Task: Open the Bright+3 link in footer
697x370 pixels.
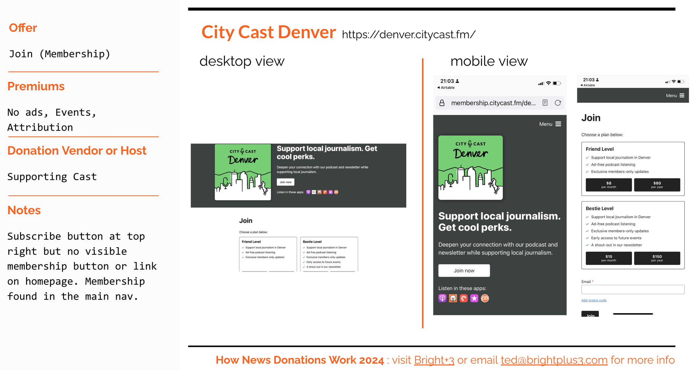Action: pyautogui.click(x=434, y=360)
